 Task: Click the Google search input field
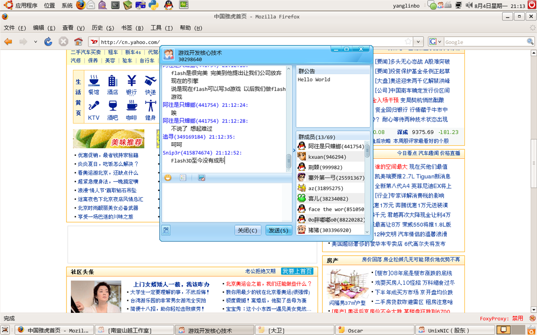(x=485, y=42)
